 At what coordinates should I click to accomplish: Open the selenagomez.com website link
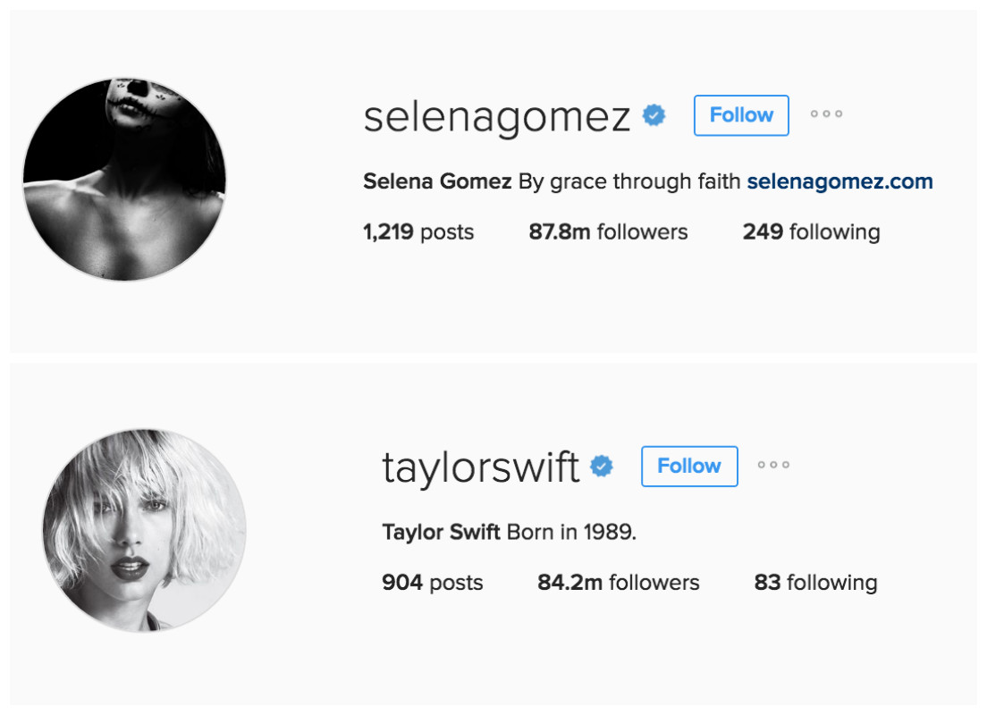click(x=839, y=182)
